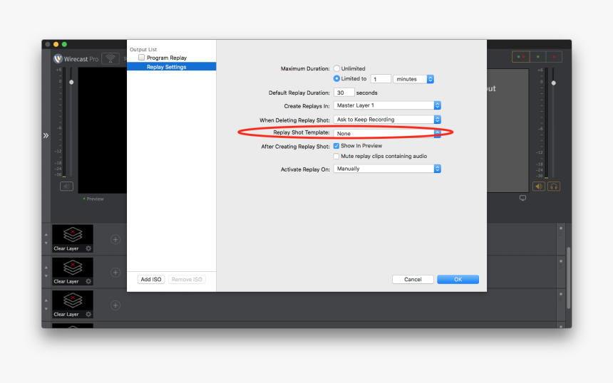Click the Default Replay Duration field
This screenshot has height=383, width=613.
344,93
